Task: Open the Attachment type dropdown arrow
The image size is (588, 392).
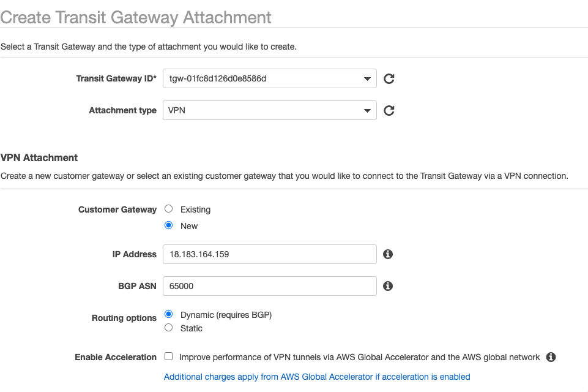Action: pos(367,111)
